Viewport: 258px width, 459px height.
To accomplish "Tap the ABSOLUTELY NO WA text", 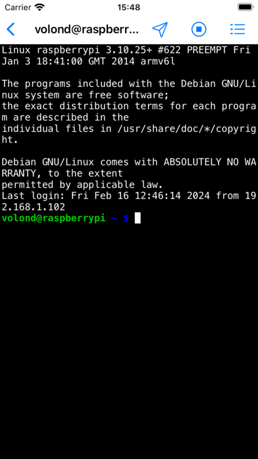I will pos(210,162).
